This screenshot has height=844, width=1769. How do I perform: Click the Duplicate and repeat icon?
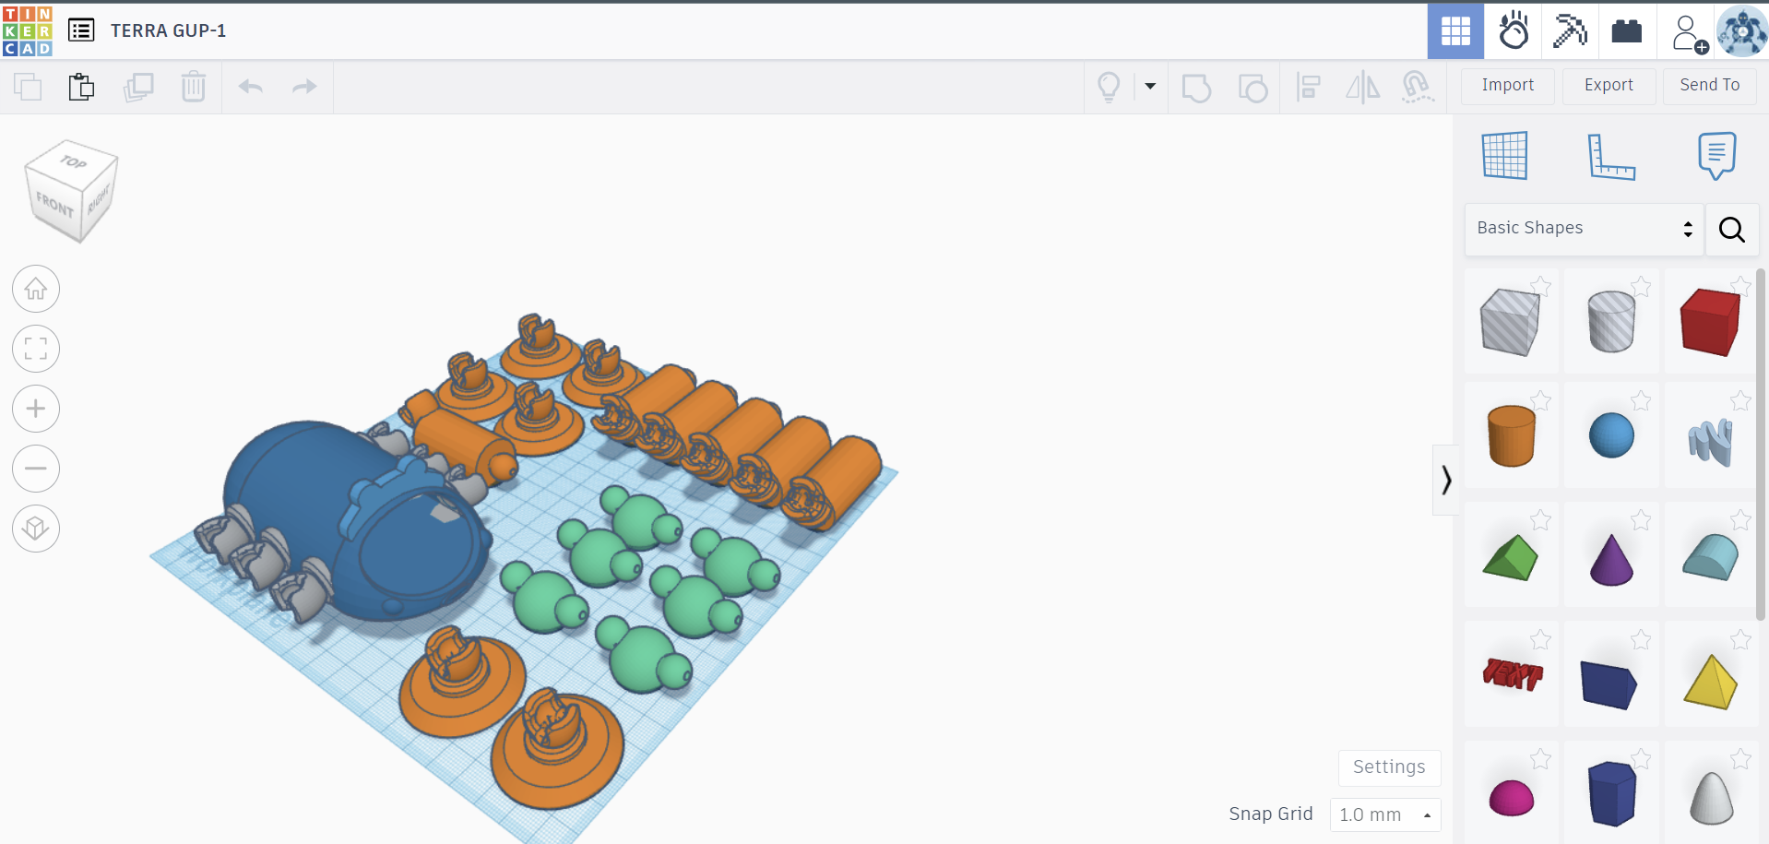[x=138, y=87]
